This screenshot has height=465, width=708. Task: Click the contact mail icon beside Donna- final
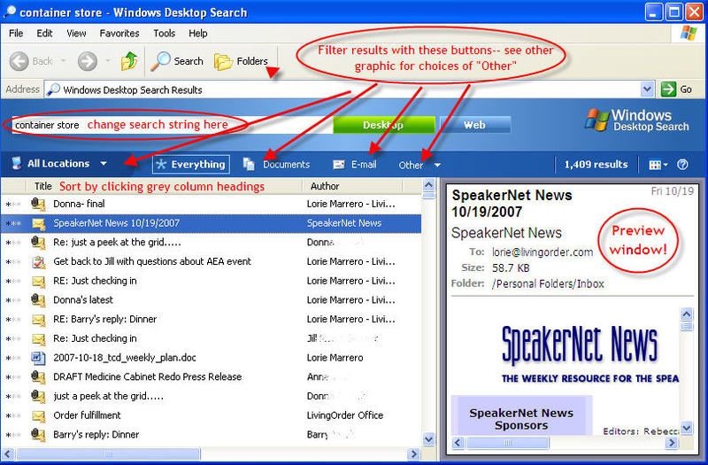coord(38,205)
